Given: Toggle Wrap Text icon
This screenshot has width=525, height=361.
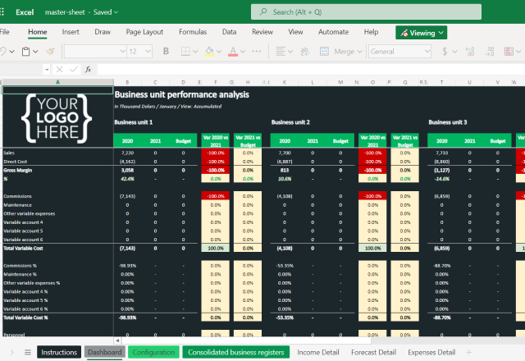Looking at the screenshot, I should click(x=305, y=51).
